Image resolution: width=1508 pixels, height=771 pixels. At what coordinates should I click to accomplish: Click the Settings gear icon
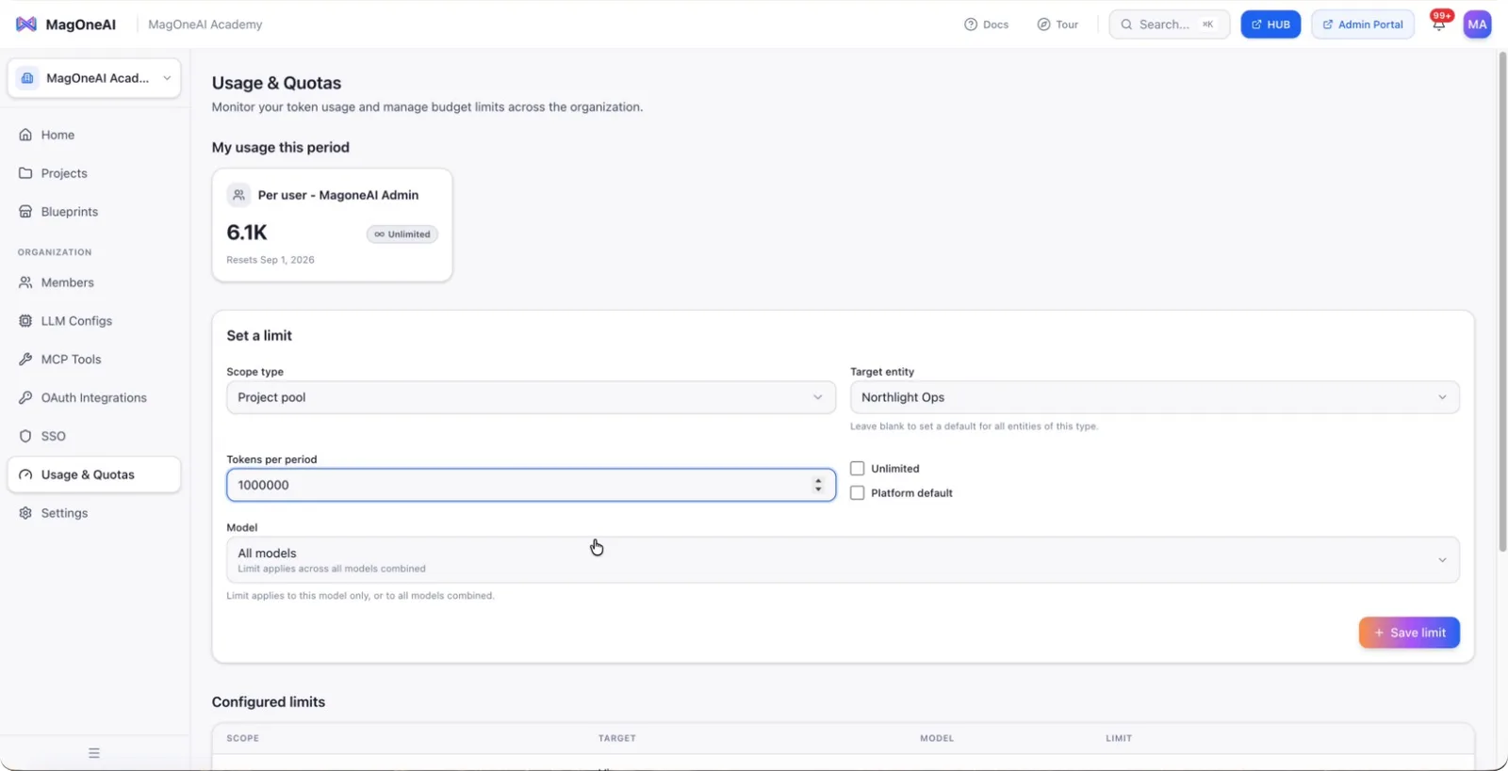click(x=25, y=513)
